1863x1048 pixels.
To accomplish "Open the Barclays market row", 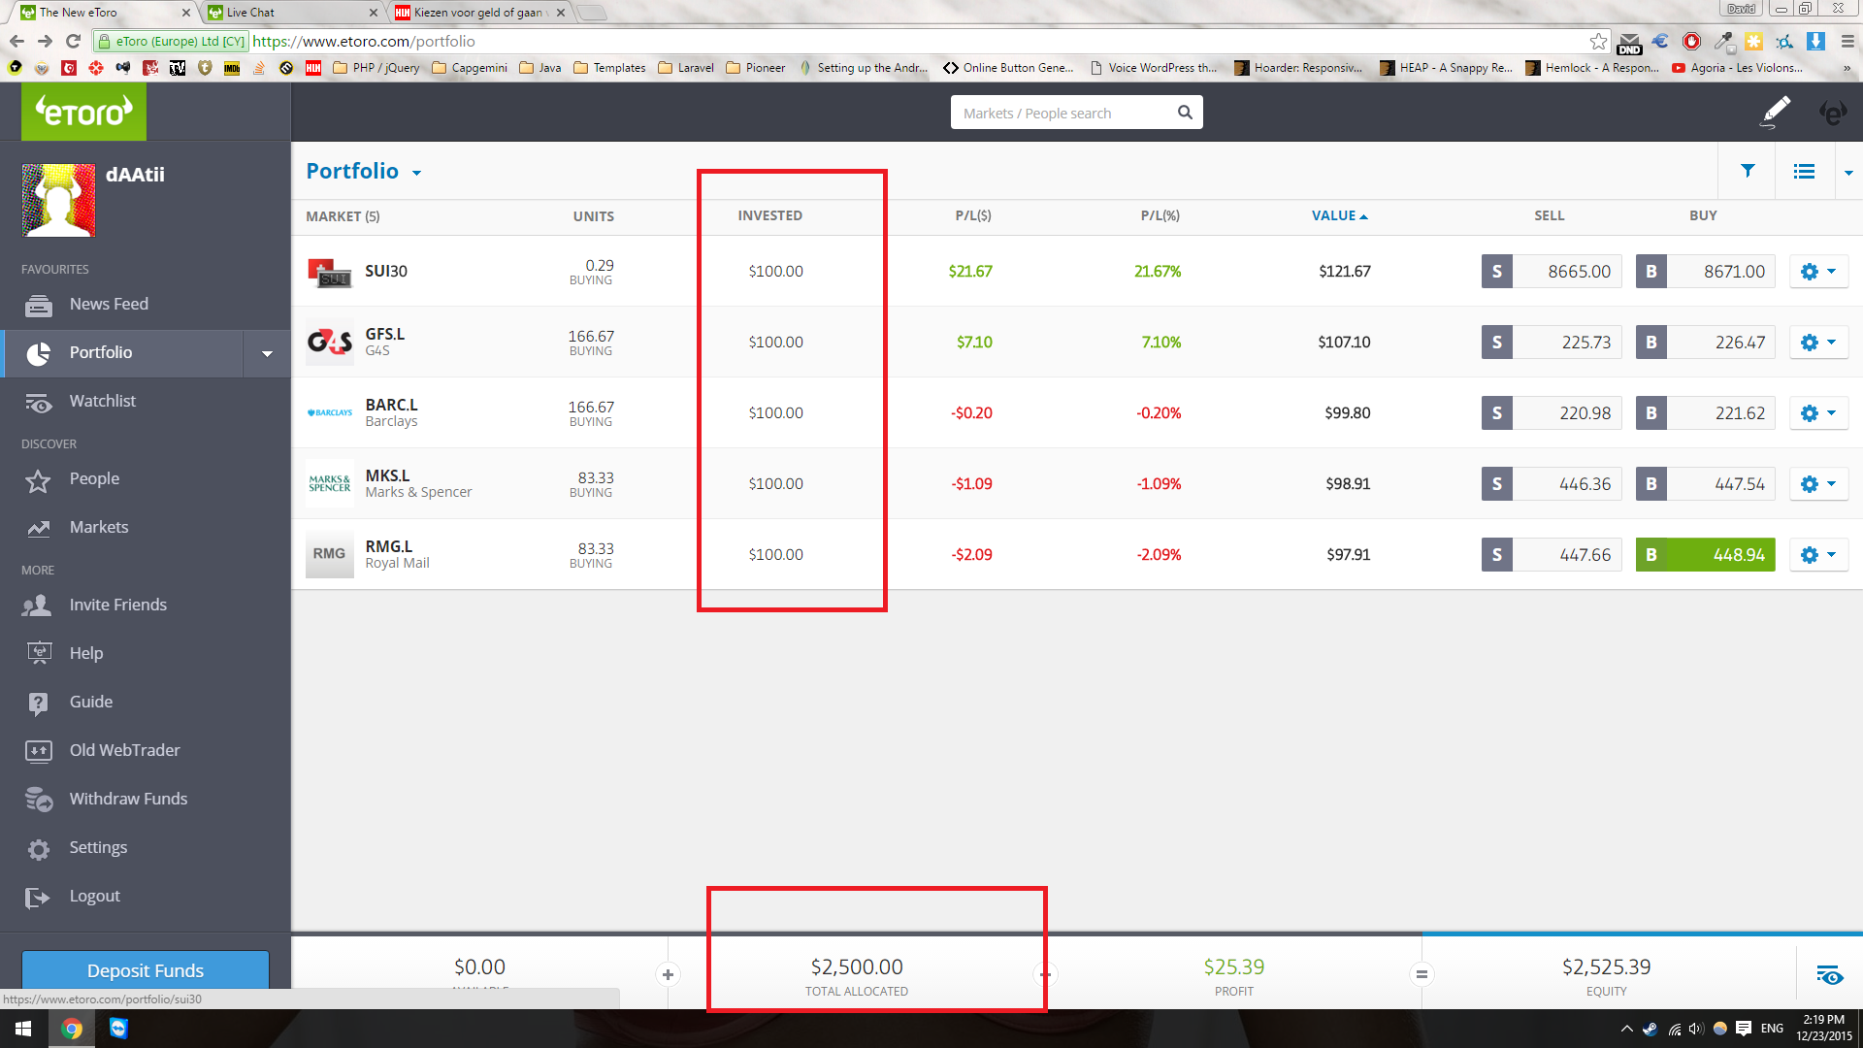I will pos(1076,413).
